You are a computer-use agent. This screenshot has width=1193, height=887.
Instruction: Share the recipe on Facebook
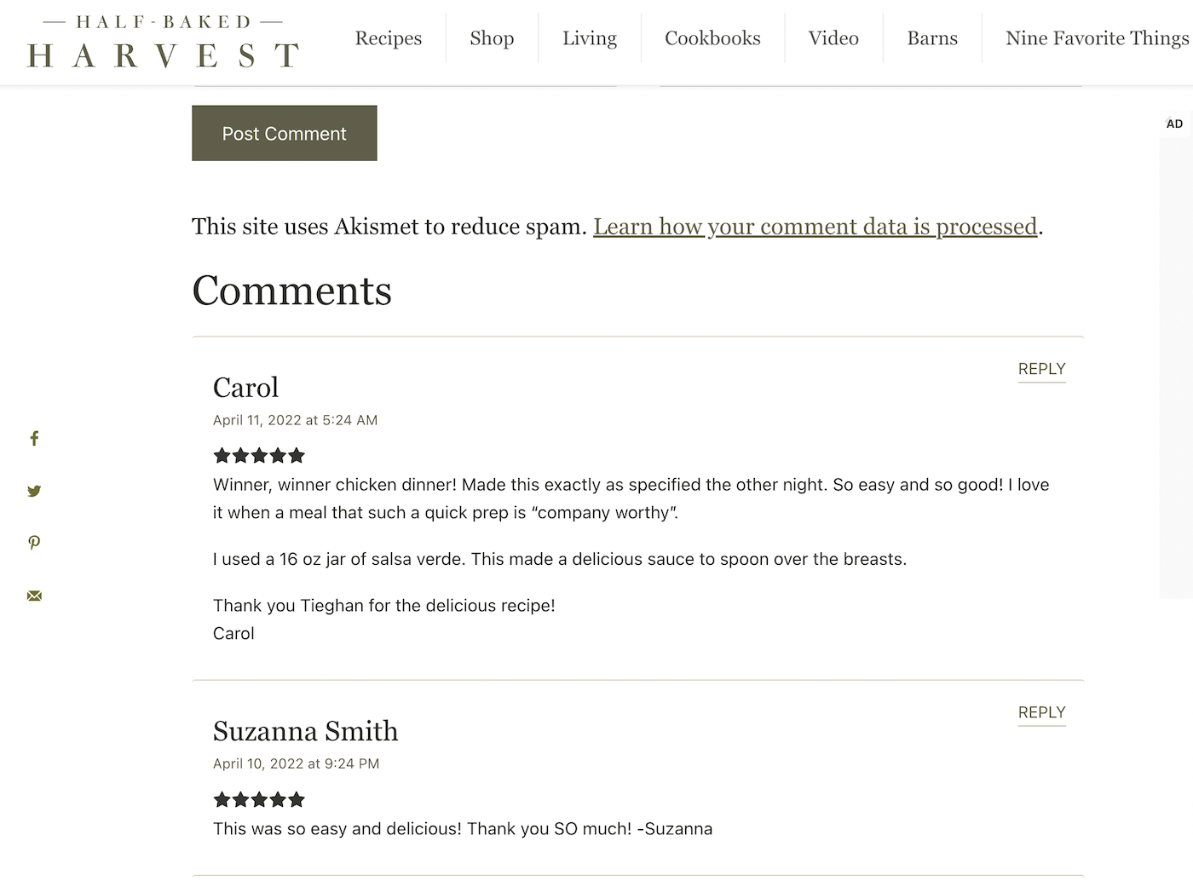point(34,438)
